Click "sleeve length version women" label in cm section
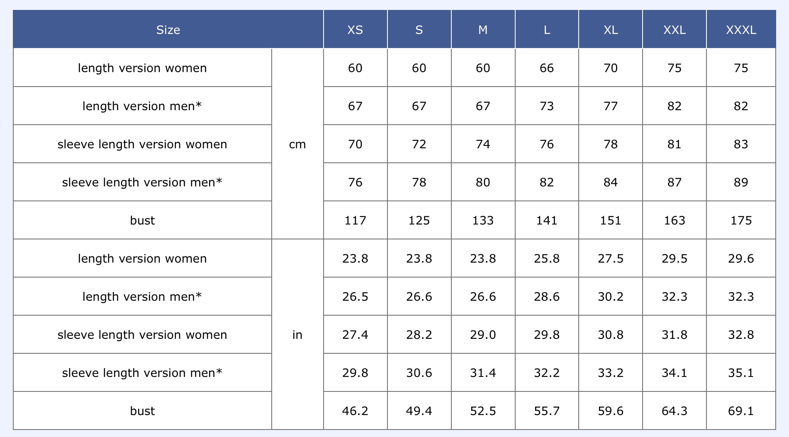 click(x=142, y=144)
